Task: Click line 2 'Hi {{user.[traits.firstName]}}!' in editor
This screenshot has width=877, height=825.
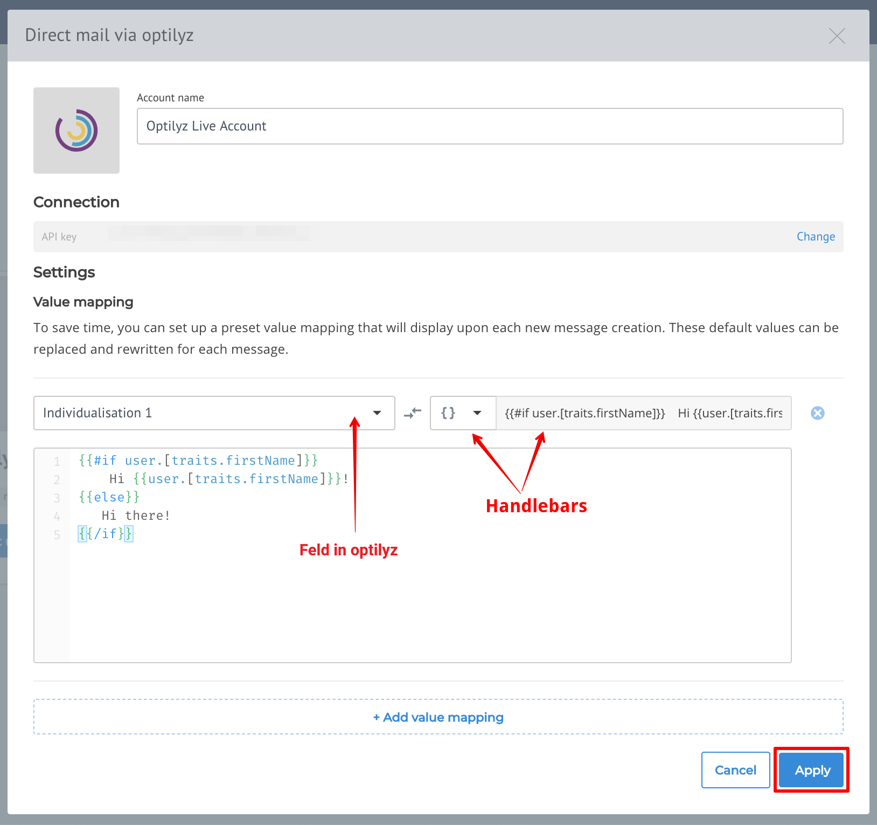Action: tap(229, 479)
